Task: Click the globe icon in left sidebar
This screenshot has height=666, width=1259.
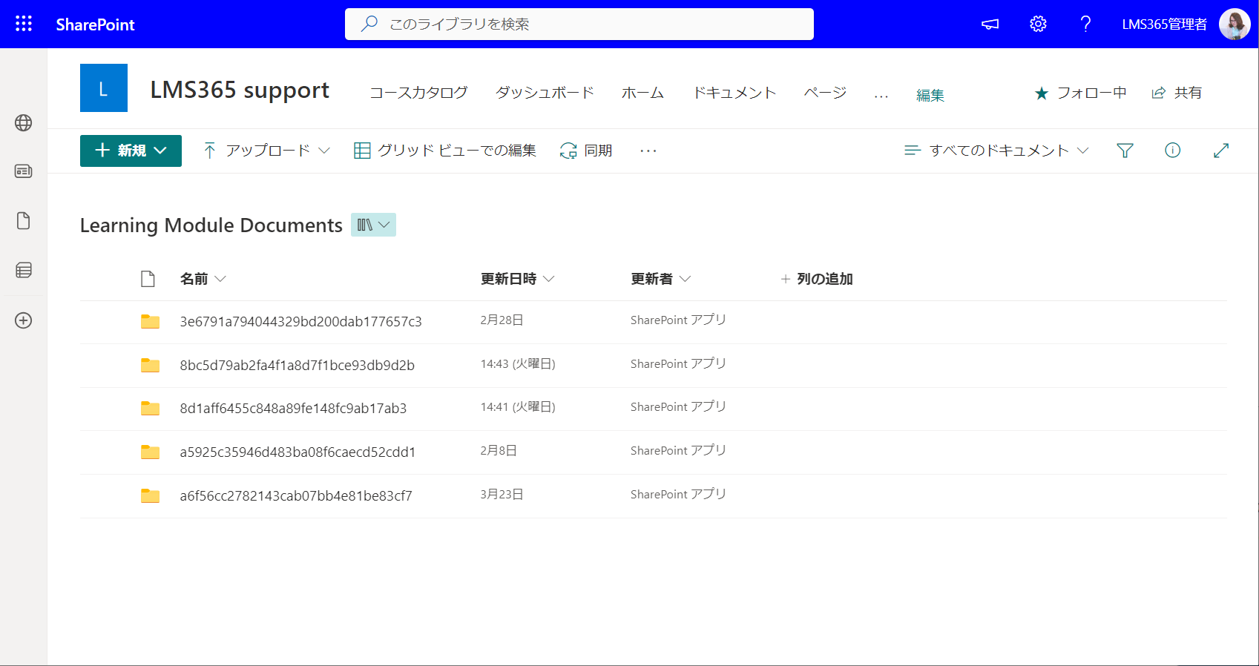Action: coord(24,123)
